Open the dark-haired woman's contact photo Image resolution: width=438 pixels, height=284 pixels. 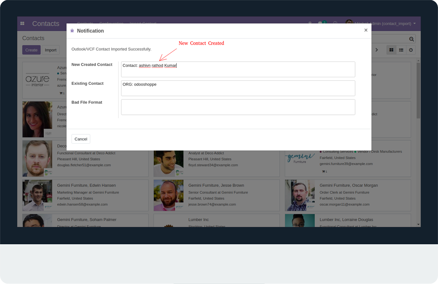[37, 119]
